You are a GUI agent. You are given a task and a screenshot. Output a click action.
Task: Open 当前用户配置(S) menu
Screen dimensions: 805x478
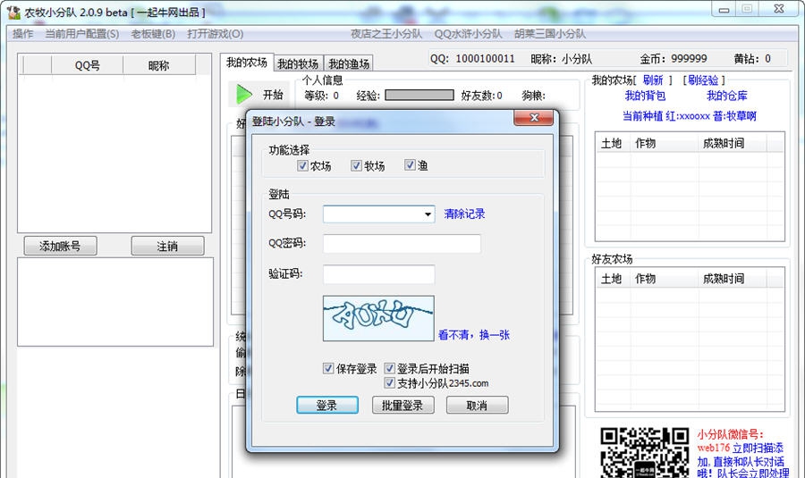(x=82, y=34)
